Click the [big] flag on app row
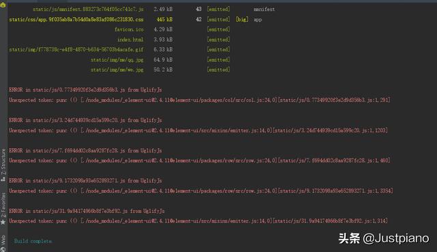Viewport: 437px width, 252px height. click(242, 20)
